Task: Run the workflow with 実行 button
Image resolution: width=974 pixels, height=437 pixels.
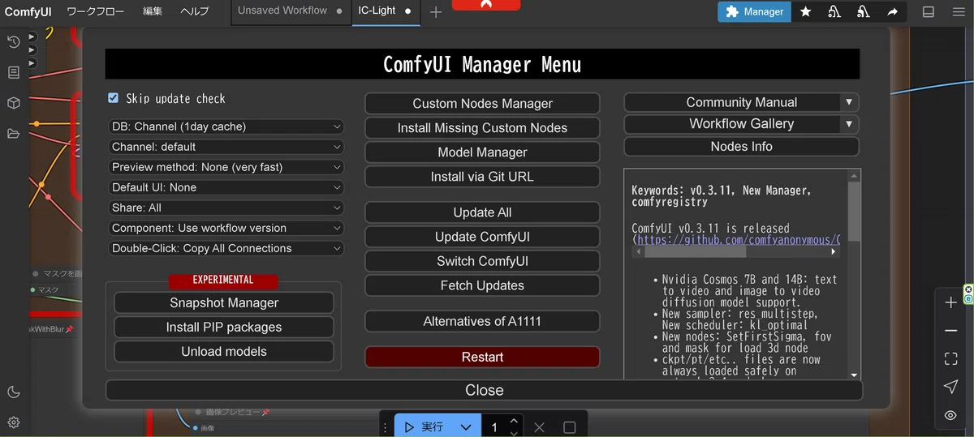Action: tap(425, 427)
